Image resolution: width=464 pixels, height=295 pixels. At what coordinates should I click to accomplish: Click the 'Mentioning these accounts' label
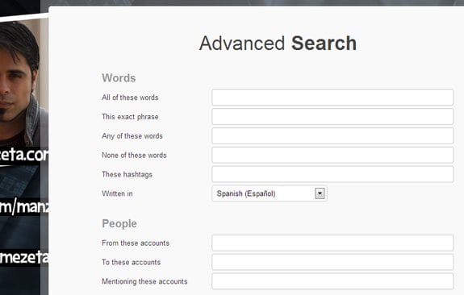[144, 281]
